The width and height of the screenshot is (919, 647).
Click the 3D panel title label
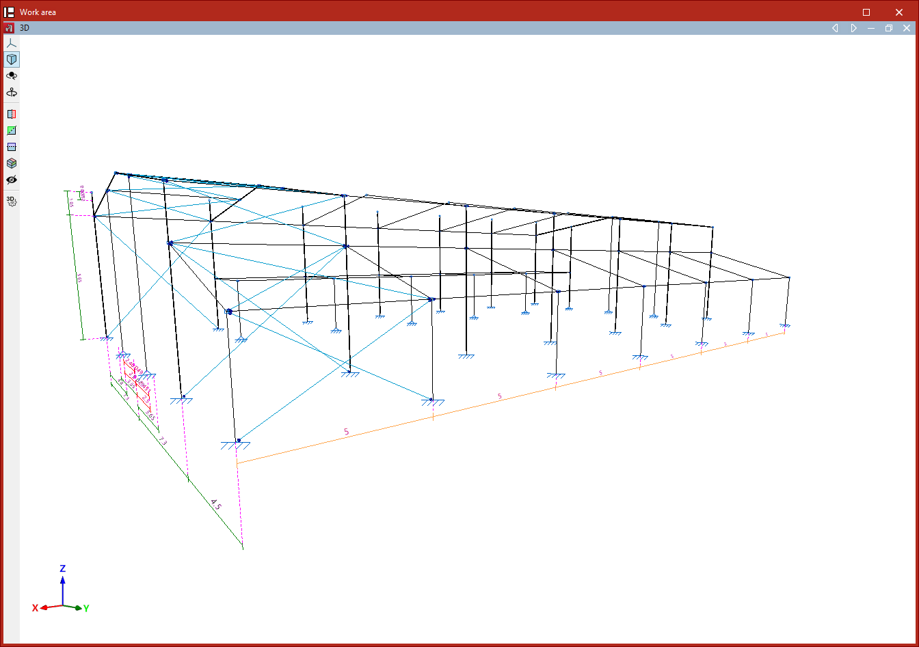(x=25, y=28)
